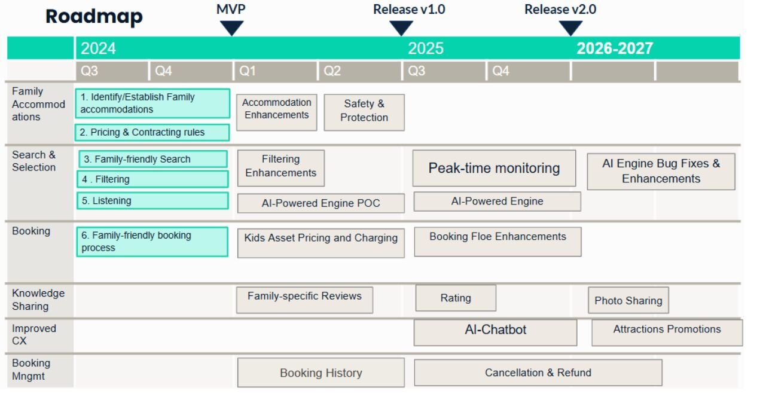This screenshot has width=763, height=409.
Task: Select the Family-friendly Search item
Action: pos(152,159)
